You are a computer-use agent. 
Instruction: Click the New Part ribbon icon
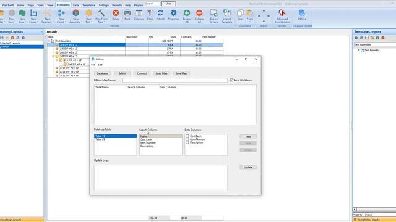(x=88, y=13)
